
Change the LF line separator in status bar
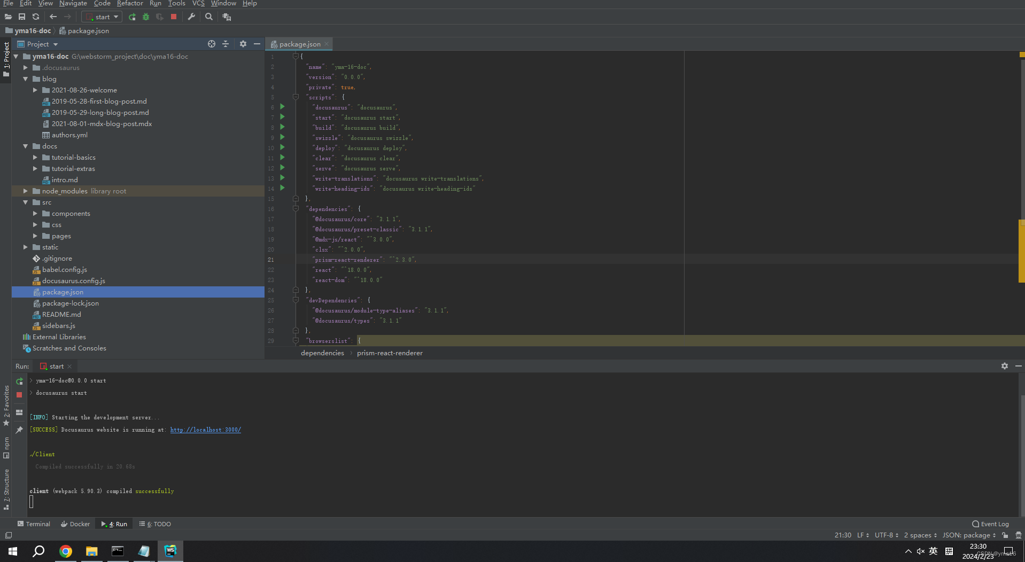[863, 535]
